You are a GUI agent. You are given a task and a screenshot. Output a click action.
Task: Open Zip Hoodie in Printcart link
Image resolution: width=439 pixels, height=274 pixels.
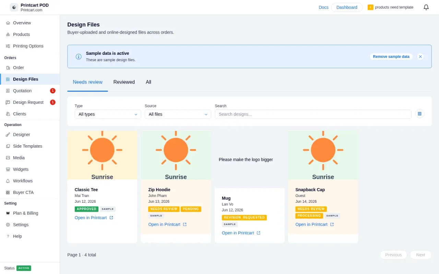pyautogui.click(x=167, y=225)
